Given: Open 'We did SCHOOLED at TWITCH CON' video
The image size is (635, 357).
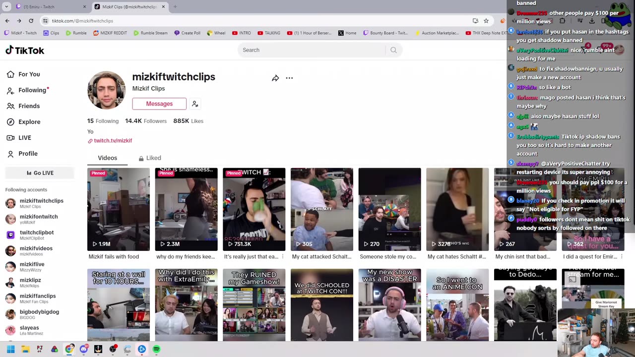Looking at the screenshot, I should pos(322,305).
